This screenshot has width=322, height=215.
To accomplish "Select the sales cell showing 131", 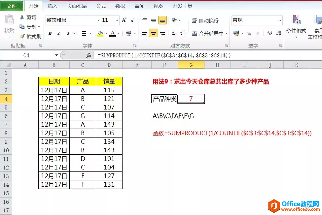I will coord(109,184).
